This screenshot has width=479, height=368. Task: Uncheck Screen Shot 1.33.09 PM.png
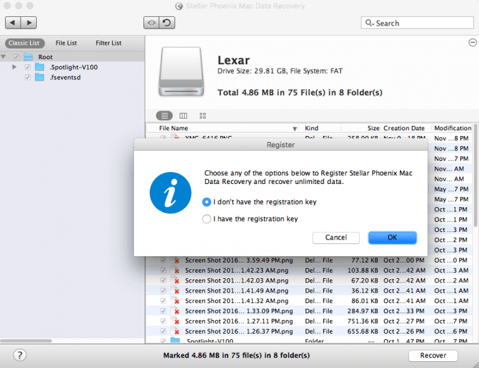[163, 311]
